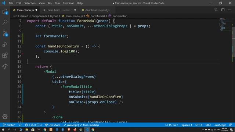The height and width of the screenshot is (132, 235).
Task: Click on 'let formHandler;' on line 10
Action: (52, 36)
